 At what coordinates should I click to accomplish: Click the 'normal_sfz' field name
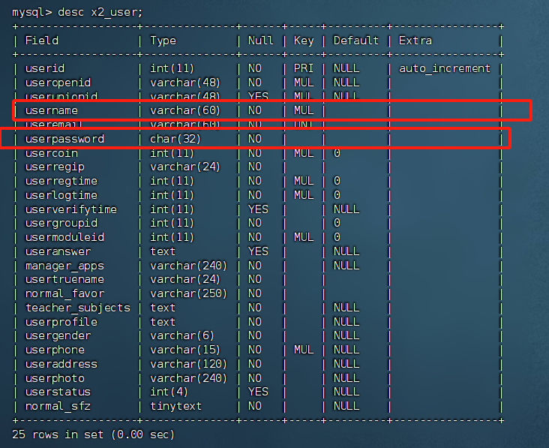point(58,406)
